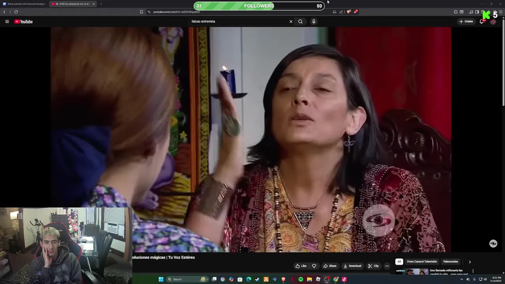Open a new browser tab
505x284 pixels.
101,4
